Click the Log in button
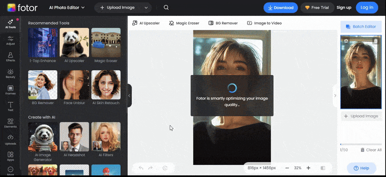386x177 pixels. point(367,8)
